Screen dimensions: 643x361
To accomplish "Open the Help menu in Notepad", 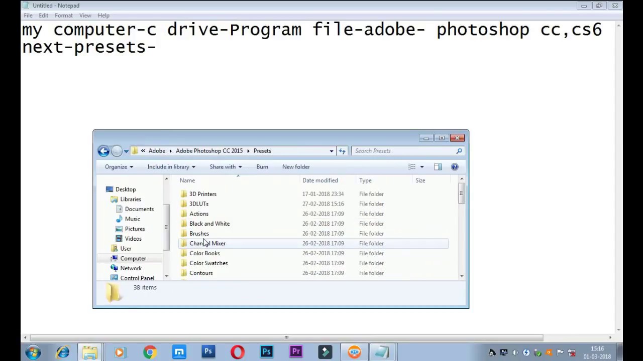I will tap(103, 16).
